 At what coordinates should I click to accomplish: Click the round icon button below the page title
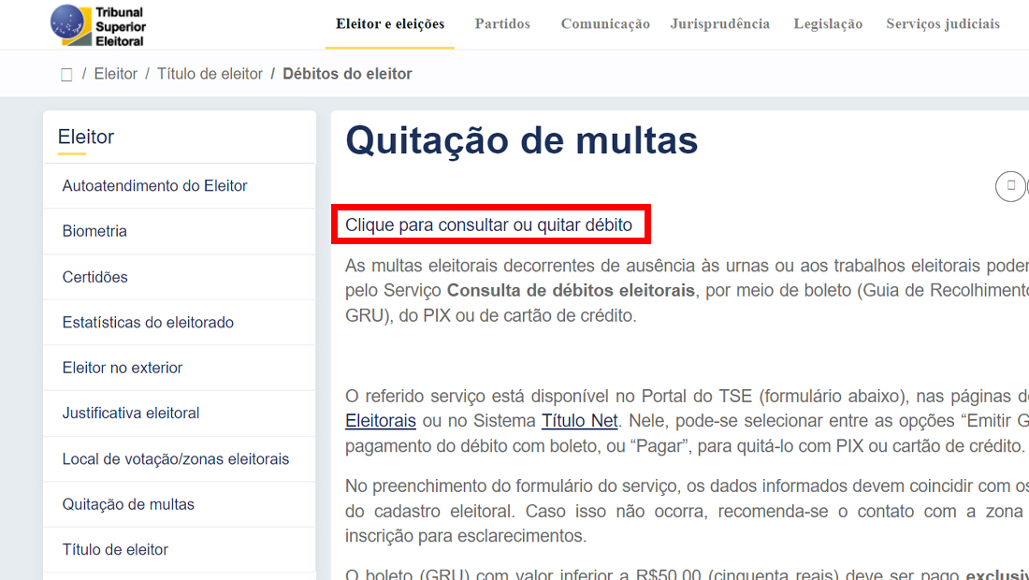click(x=1010, y=186)
